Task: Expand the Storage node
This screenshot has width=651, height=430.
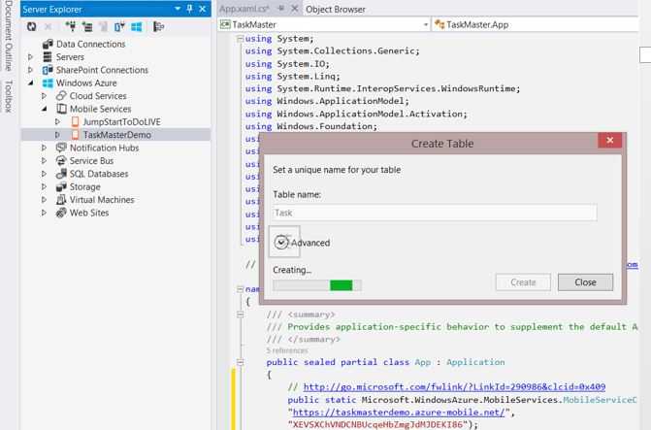Action: point(44,186)
